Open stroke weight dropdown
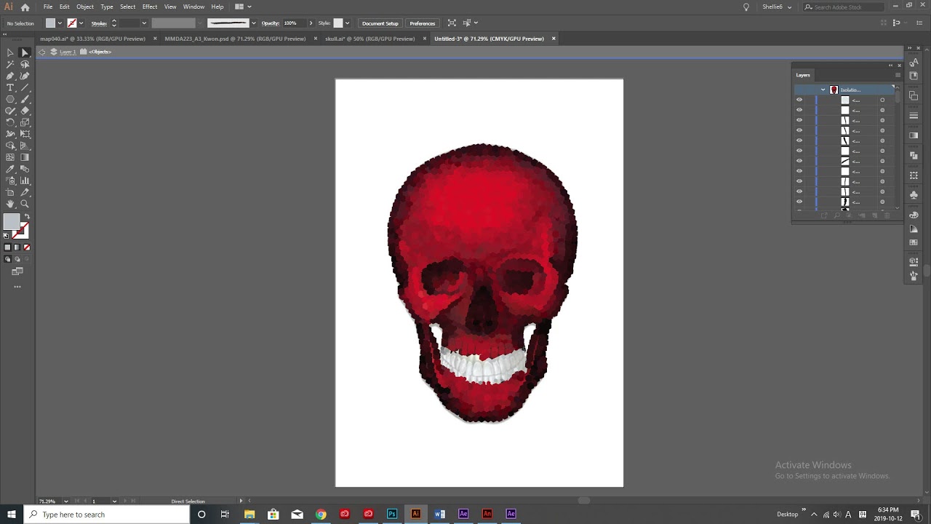Viewport: 931px width, 524px height. [144, 23]
